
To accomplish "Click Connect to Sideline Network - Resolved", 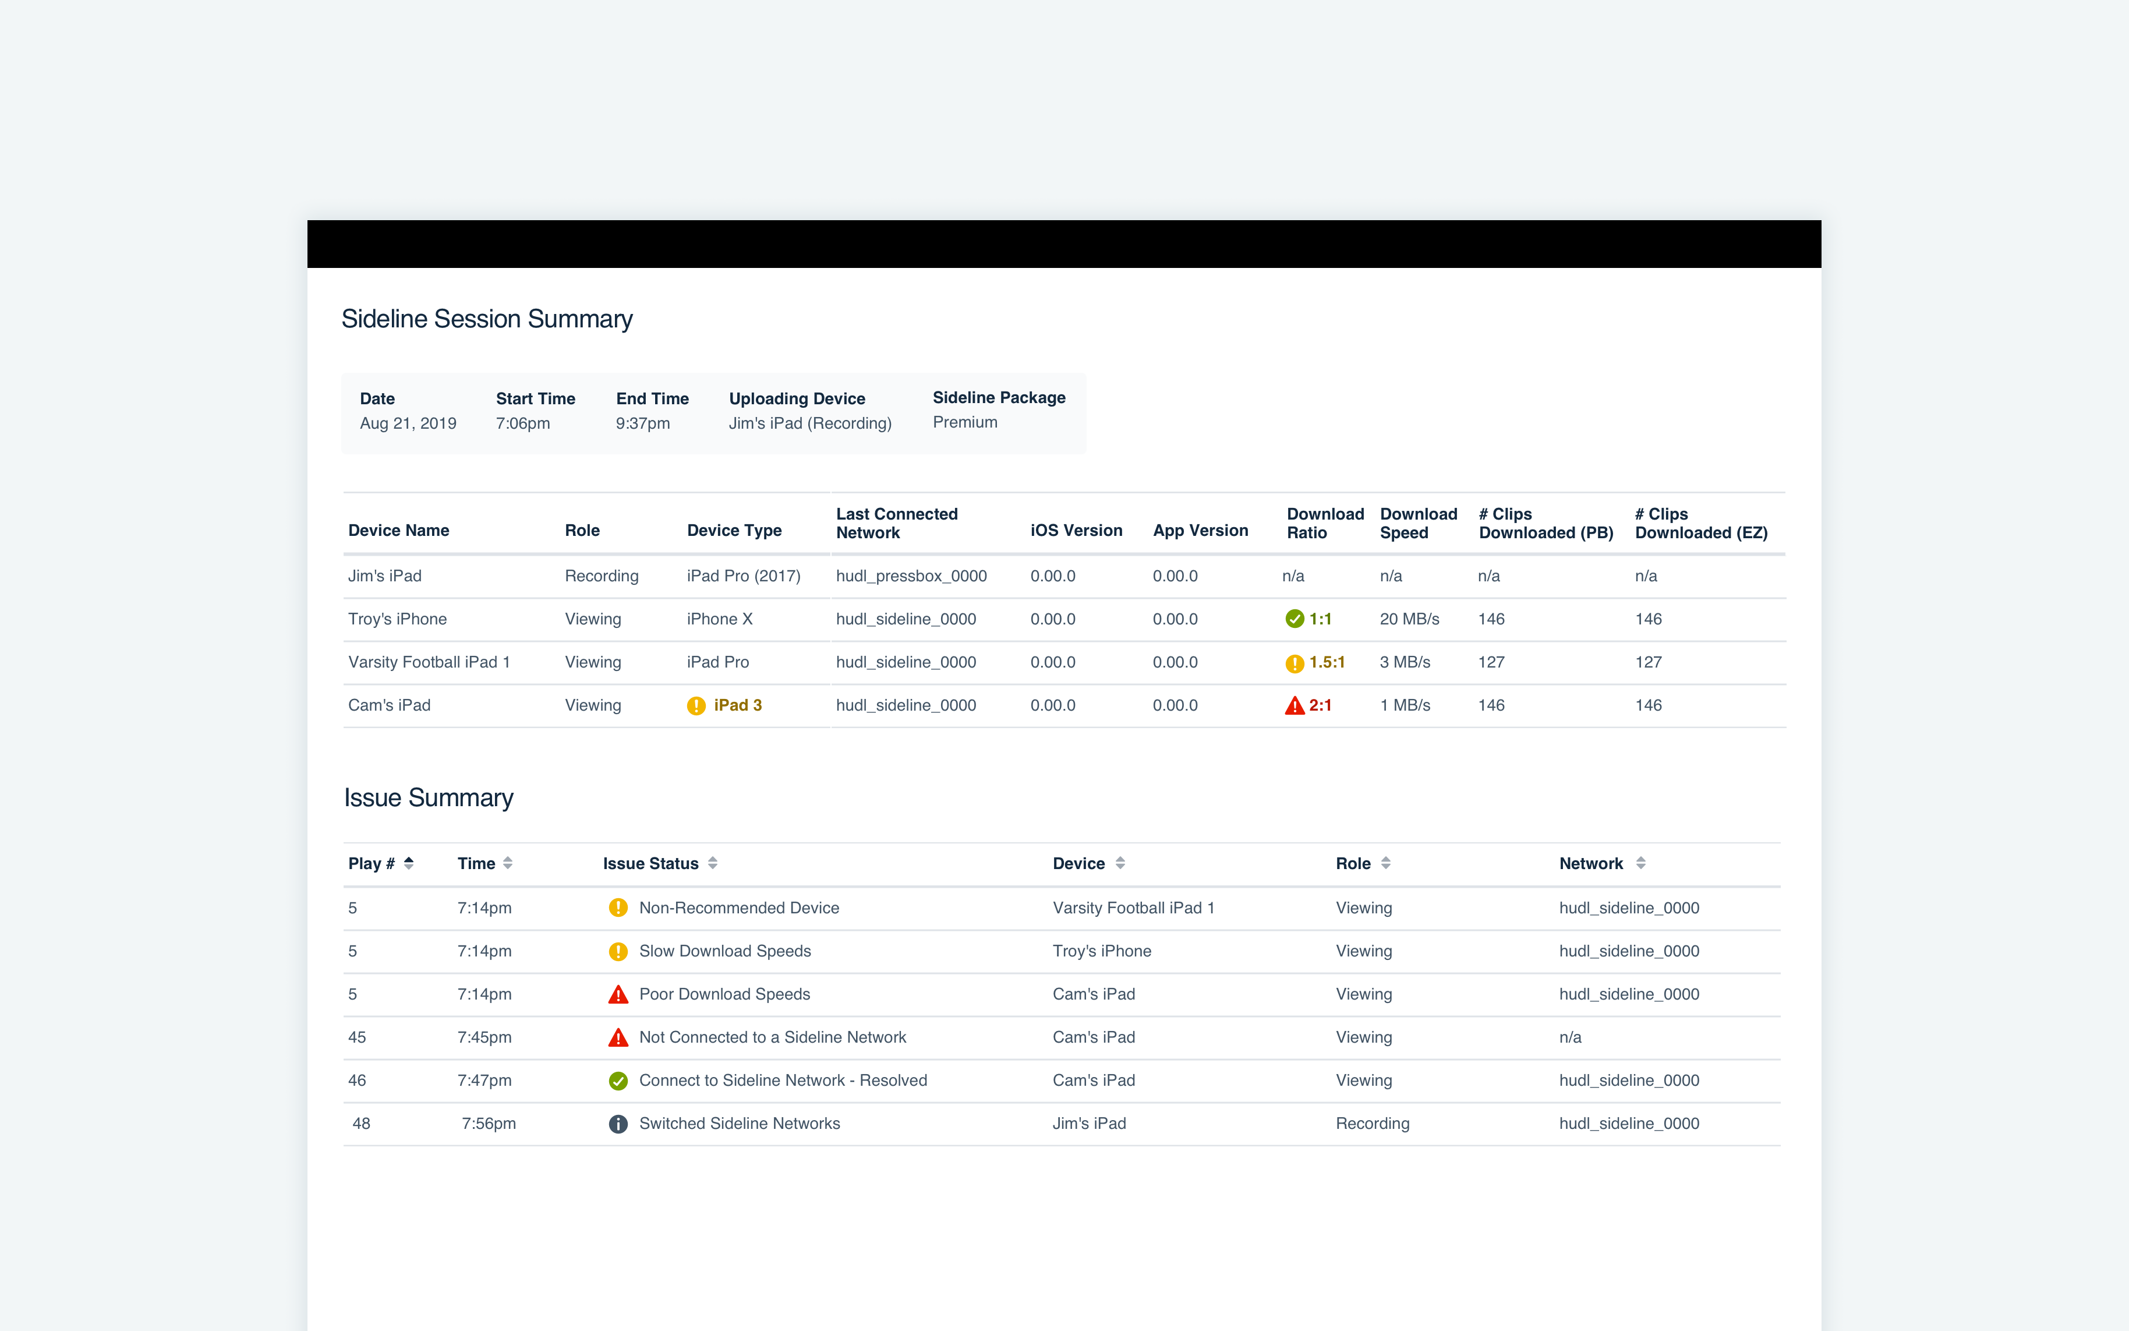I will pos(783,1080).
